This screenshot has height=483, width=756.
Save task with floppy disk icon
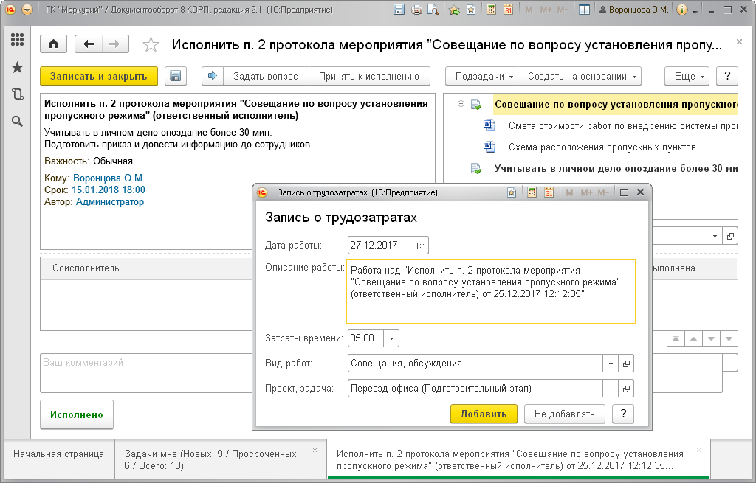point(176,76)
